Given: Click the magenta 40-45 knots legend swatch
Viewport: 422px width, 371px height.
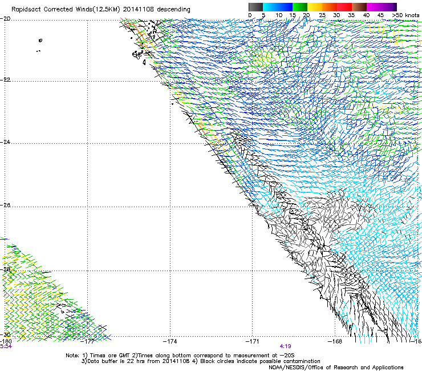Looking at the screenshot, I should click(x=374, y=7).
